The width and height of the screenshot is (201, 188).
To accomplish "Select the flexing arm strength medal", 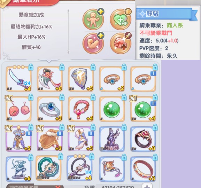I will click(x=93, y=43).
